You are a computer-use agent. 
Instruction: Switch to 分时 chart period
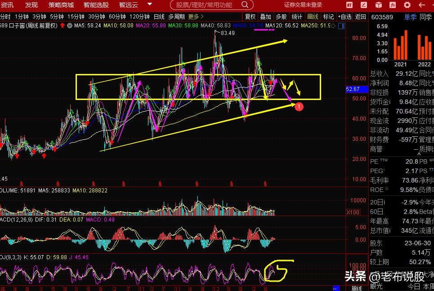5,17
